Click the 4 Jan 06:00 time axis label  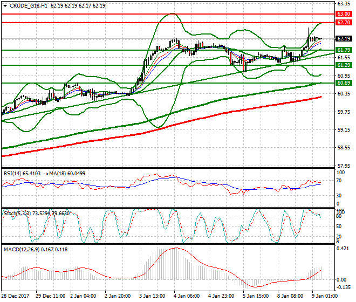pyautogui.click(x=187, y=296)
